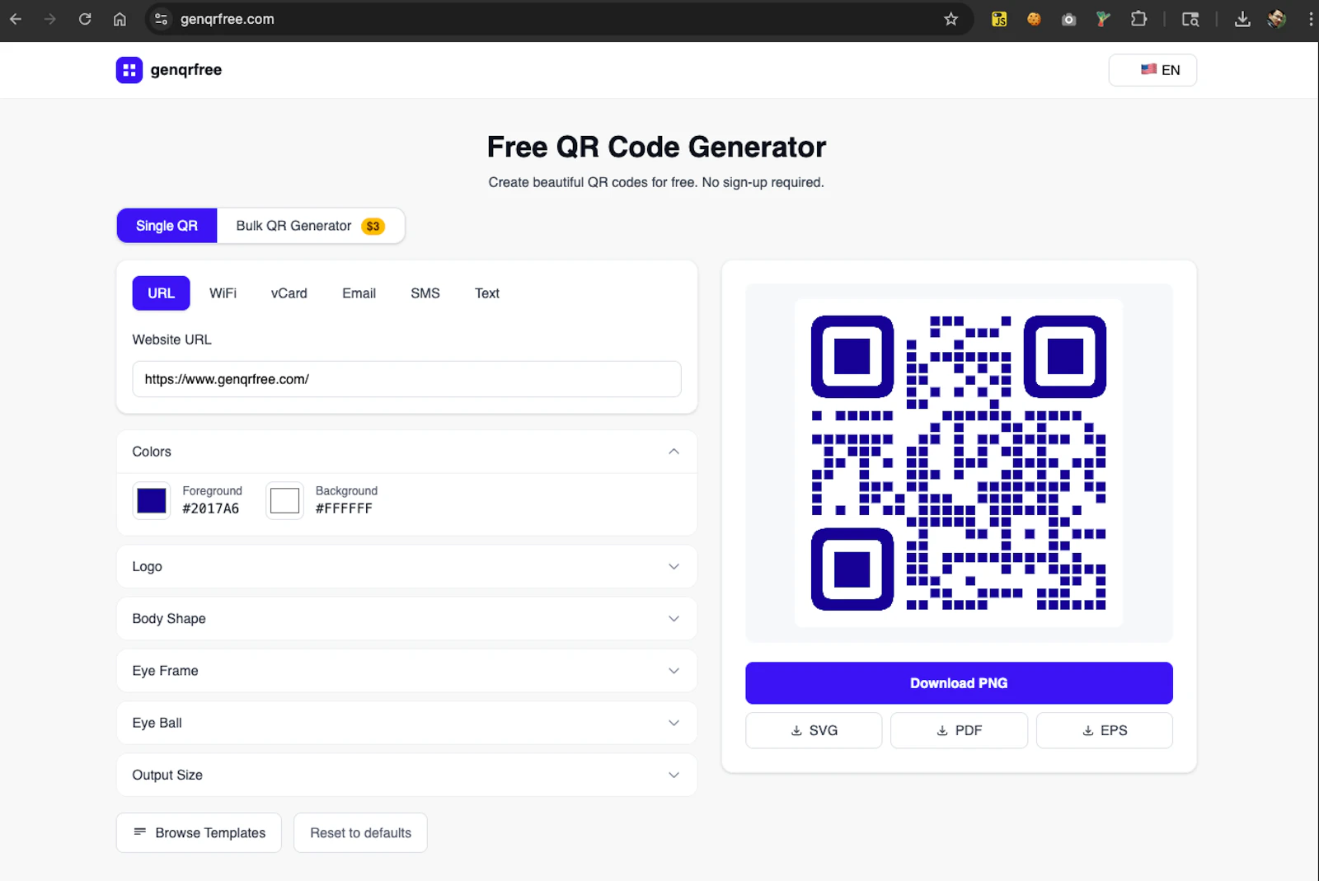This screenshot has height=881, width=1319.
Task: Click foreground hex value #2017A6
Action: coord(211,508)
